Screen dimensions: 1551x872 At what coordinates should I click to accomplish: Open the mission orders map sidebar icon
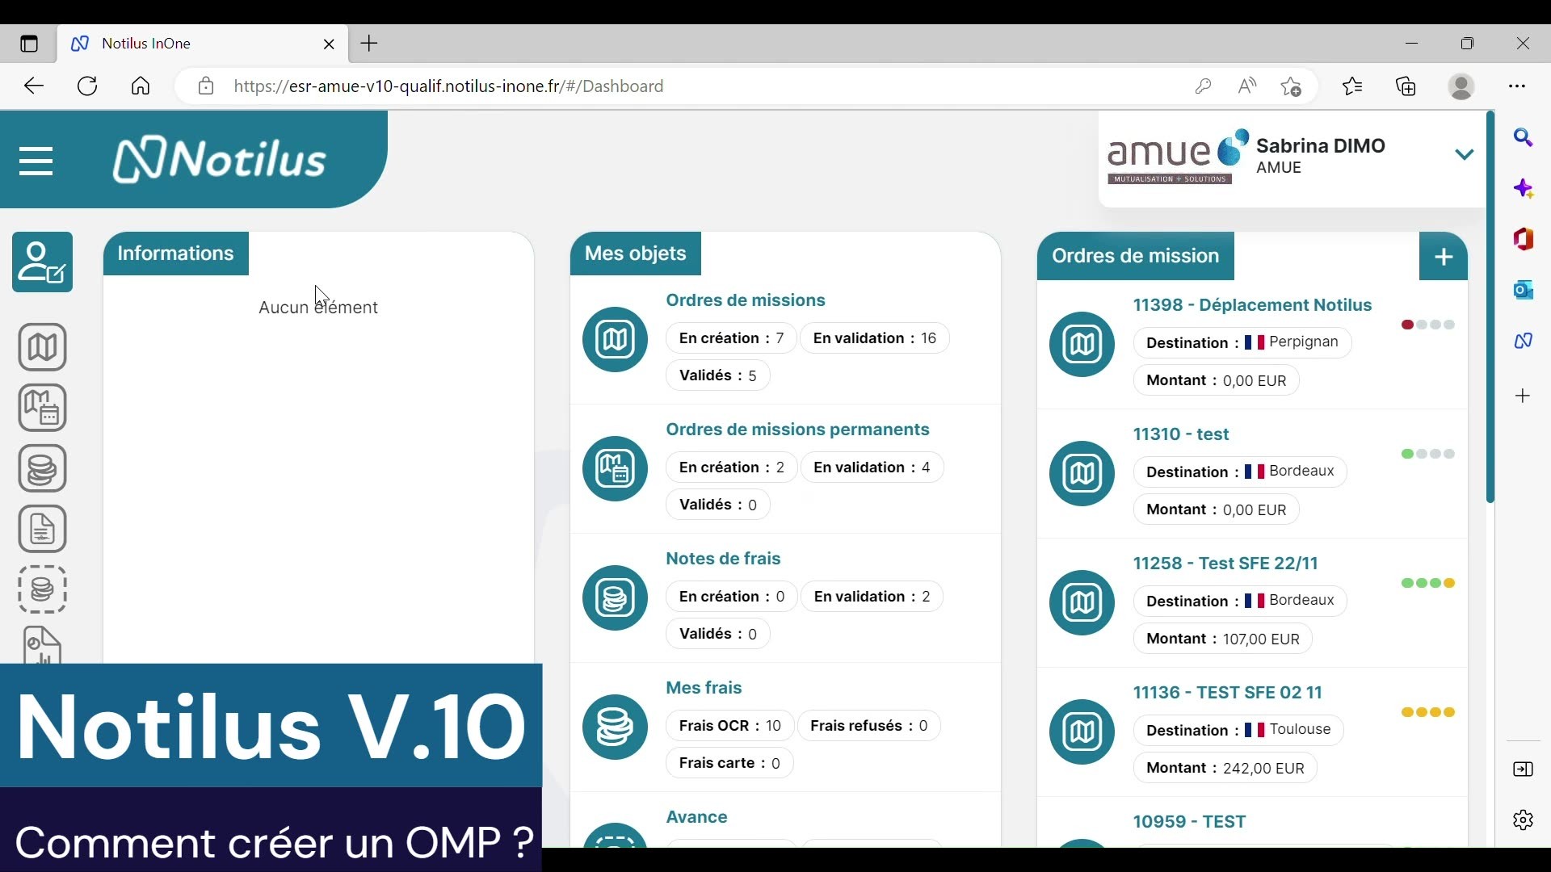click(x=43, y=347)
